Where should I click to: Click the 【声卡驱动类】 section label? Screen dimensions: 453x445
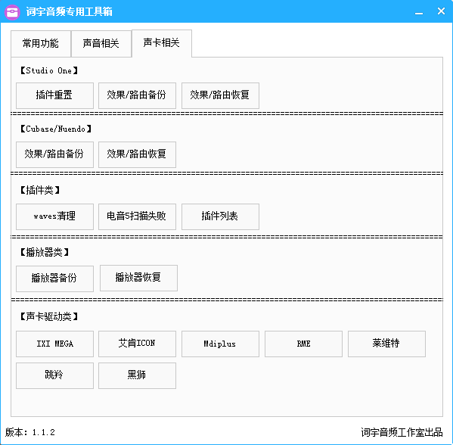49,316
